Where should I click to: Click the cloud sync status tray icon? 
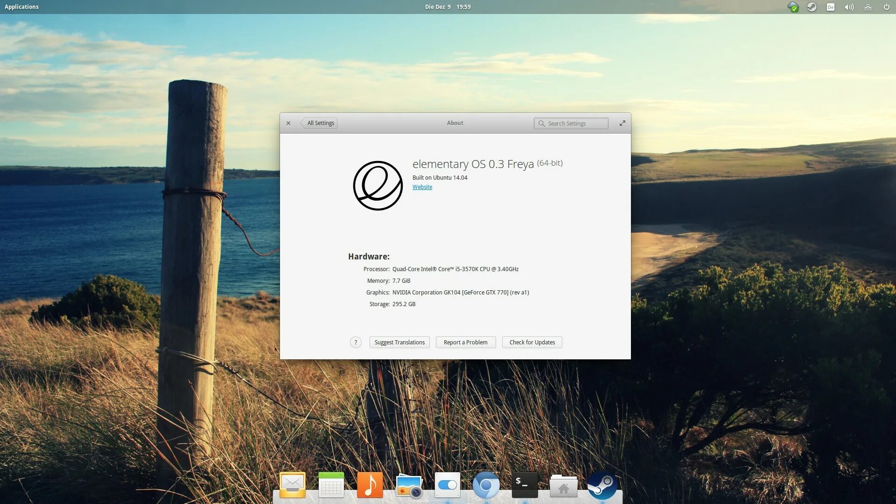[793, 7]
